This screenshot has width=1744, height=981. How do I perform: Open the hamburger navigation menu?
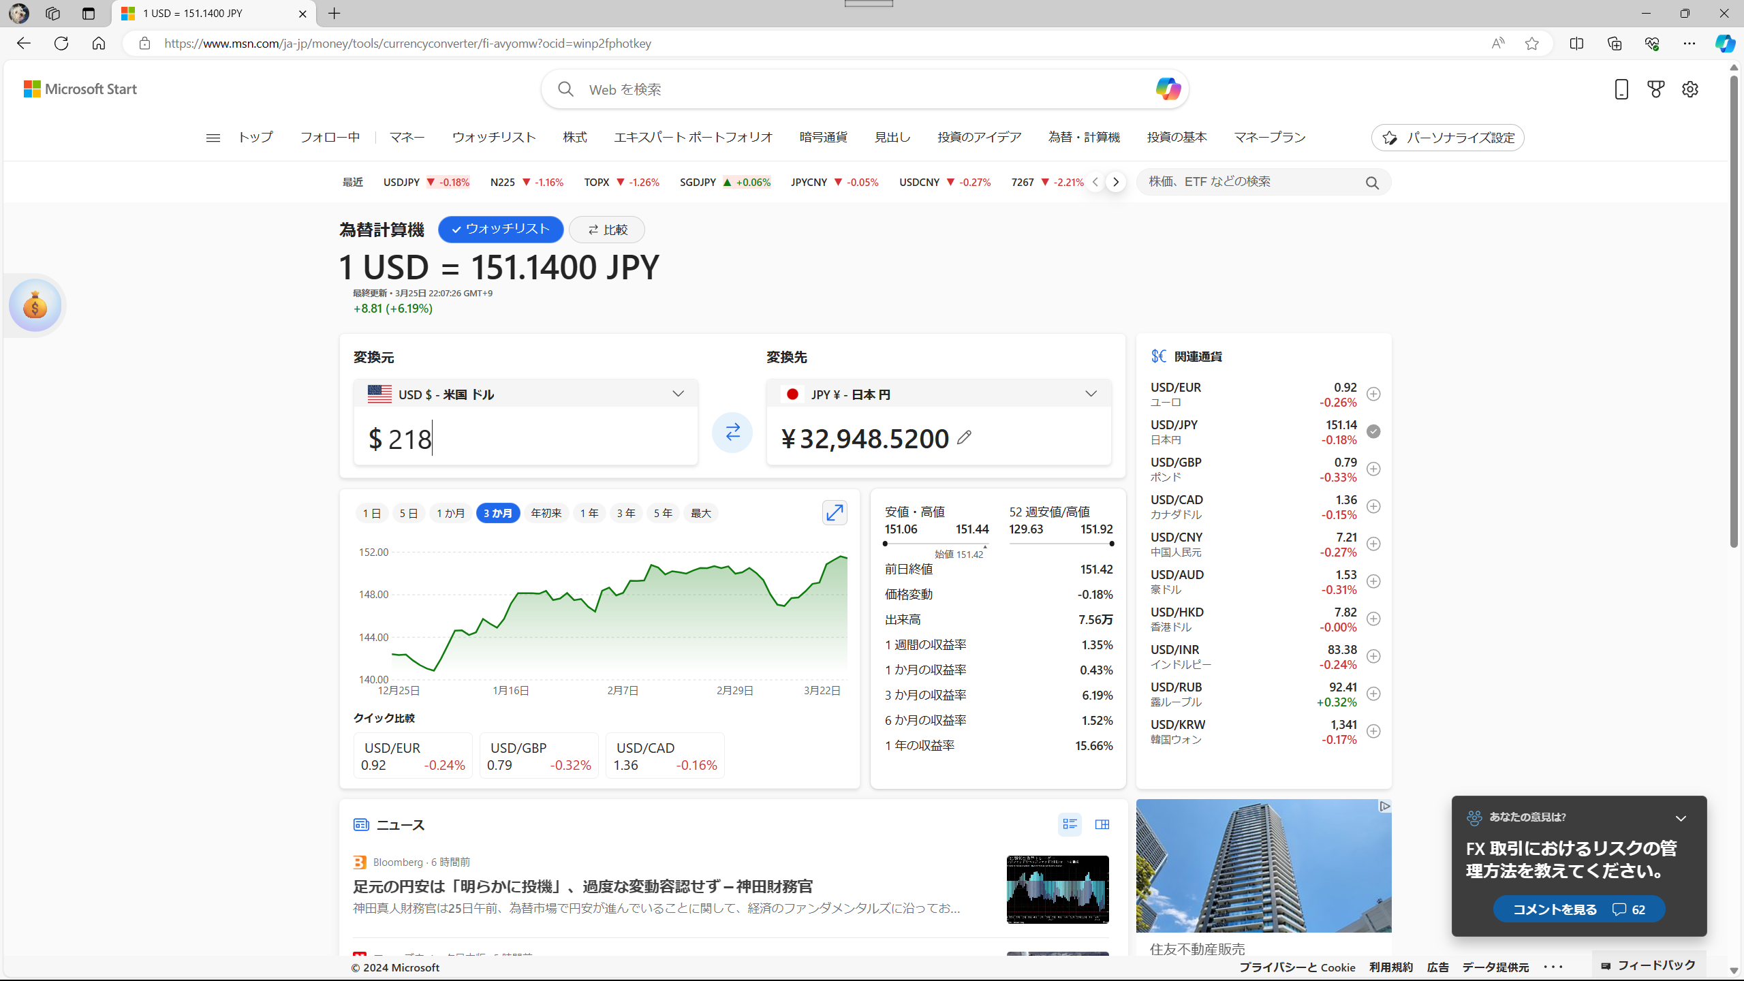(213, 138)
